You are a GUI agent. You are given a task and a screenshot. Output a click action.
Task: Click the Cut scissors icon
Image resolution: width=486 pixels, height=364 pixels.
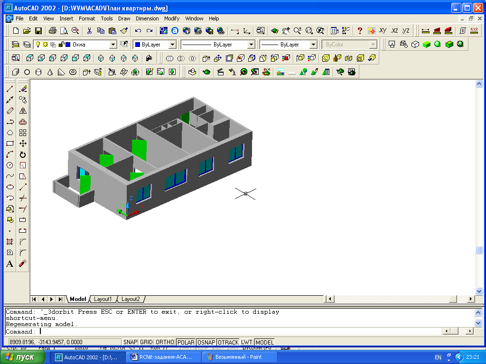[89, 31]
